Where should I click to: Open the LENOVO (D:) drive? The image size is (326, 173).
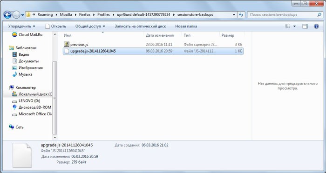pyautogui.click(x=26, y=101)
